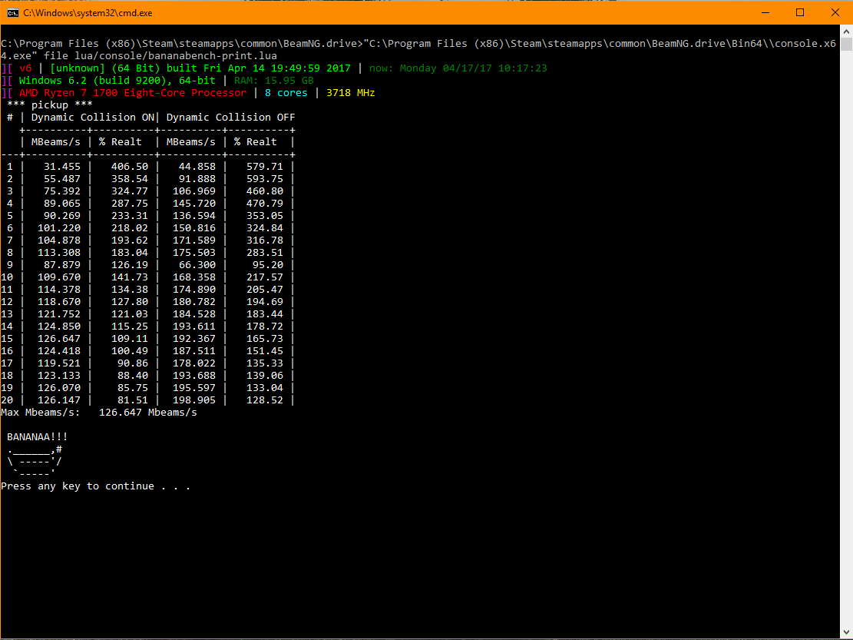Click the 'now: Monday 04/17/17 10:17:23' text
The width and height of the screenshot is (853, 640).
point(458,68)
